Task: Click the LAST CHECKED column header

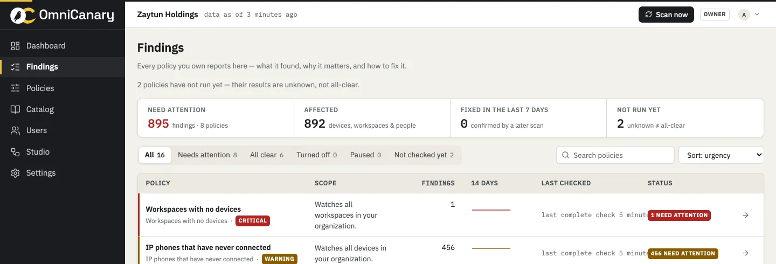Action: click(x=566, y=183)
